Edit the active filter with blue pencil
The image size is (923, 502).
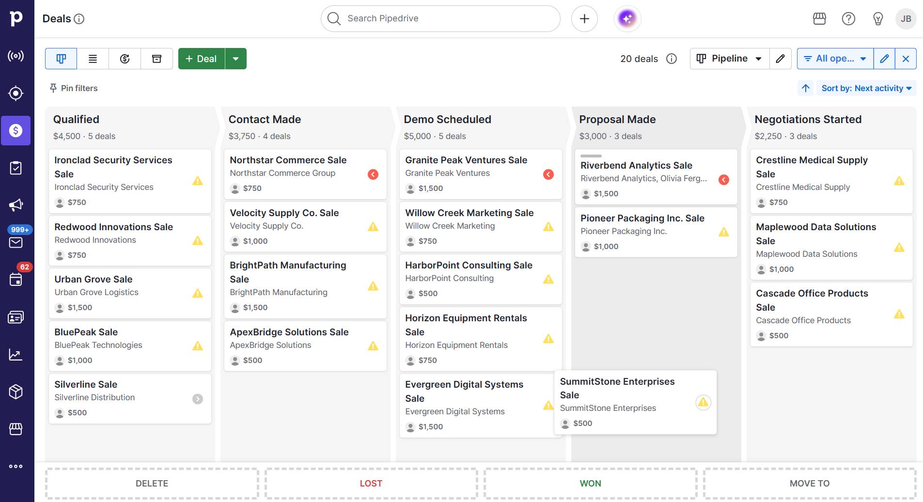pos(884,59)
